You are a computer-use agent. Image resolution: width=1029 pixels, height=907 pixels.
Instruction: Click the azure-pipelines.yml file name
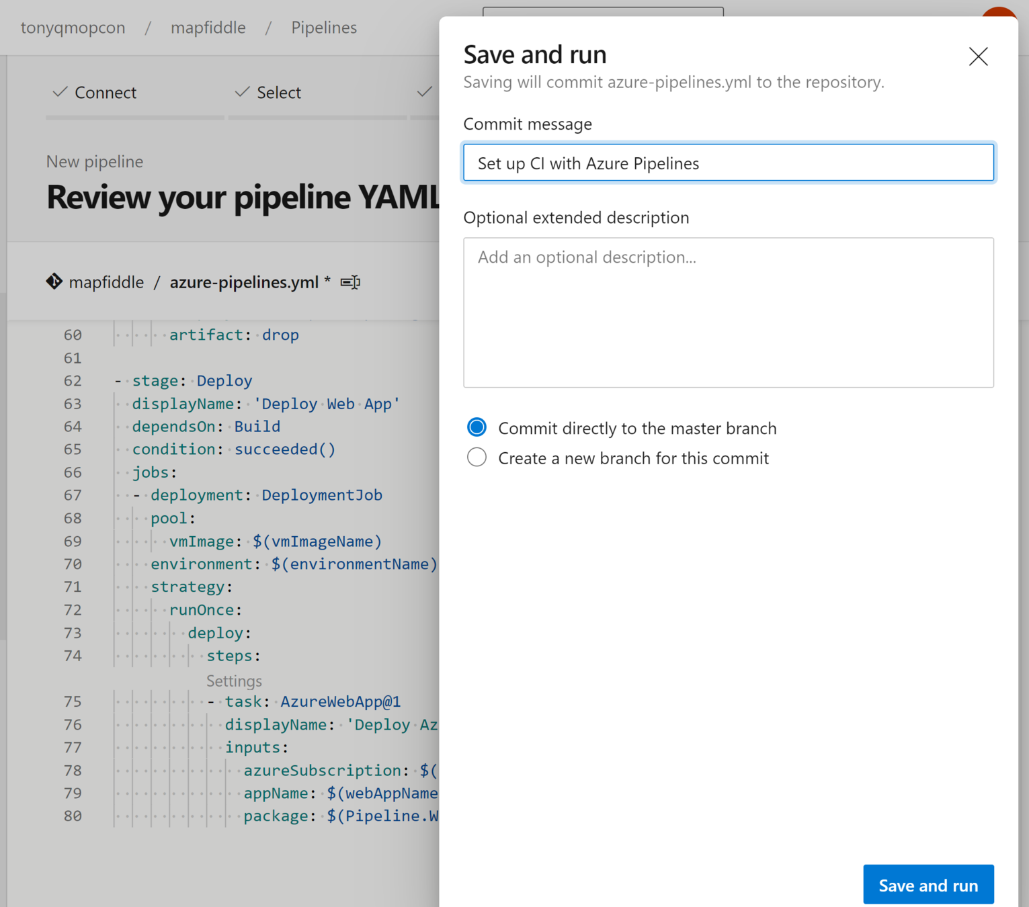(x=244, y=282)
